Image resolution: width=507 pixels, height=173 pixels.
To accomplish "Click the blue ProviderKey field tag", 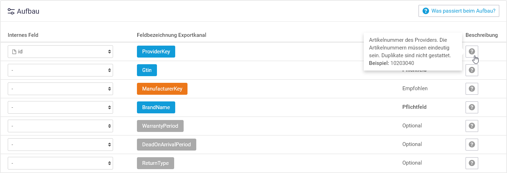I will tap(156, 52).
